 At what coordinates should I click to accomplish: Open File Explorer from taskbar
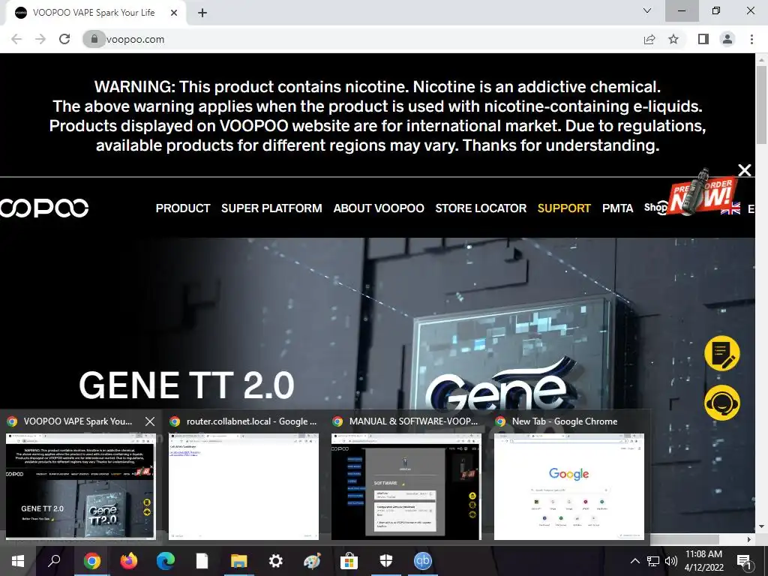[239, 561]
